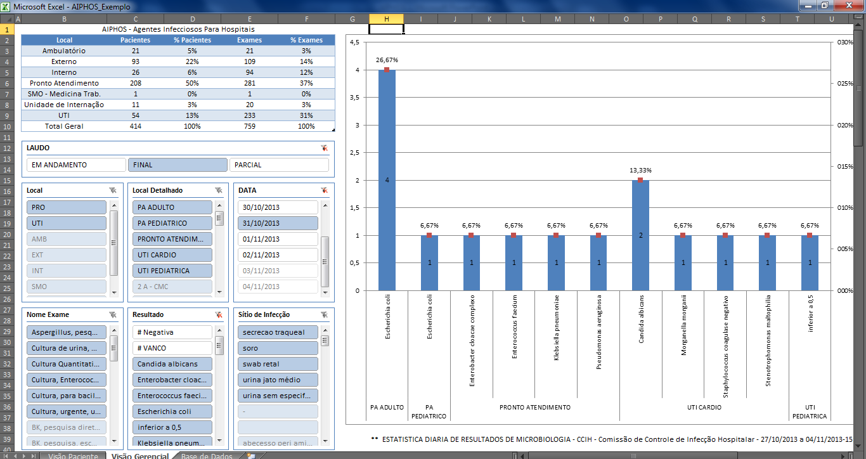The width and height of the screenshot is (866, 459).
Task: Select EXT in the Local slicer
Action: tap(67, 255)
